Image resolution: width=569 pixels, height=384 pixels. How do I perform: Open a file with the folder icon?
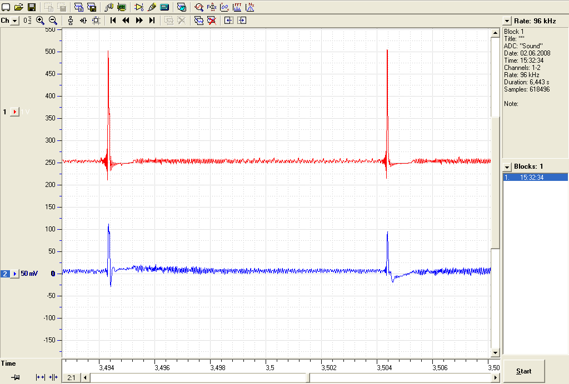18,7
